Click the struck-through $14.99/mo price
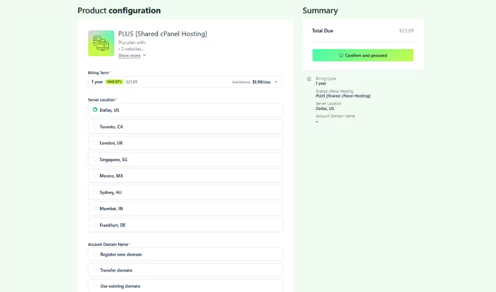This screenshot has height=292, width=496. click(x=241, y=82)
